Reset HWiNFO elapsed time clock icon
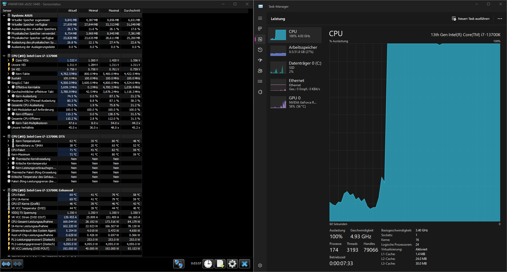This screenshot has width=507, height=272. pos(208,264)
